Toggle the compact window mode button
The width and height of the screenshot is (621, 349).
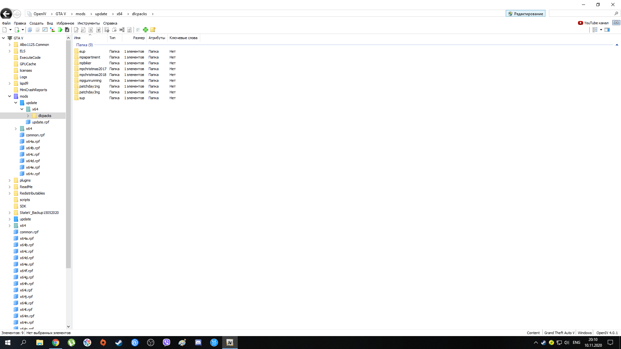point(616,23)
